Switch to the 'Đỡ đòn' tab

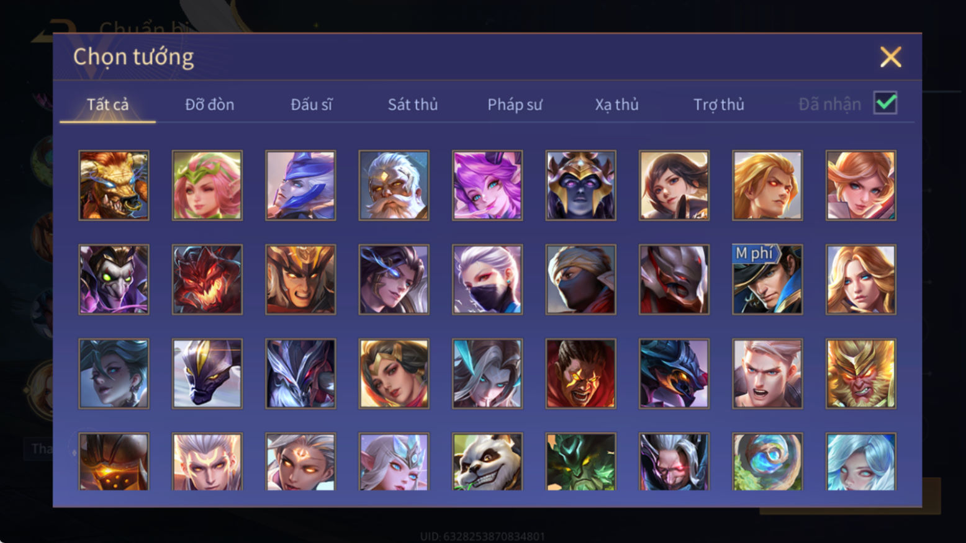(210, 104)
